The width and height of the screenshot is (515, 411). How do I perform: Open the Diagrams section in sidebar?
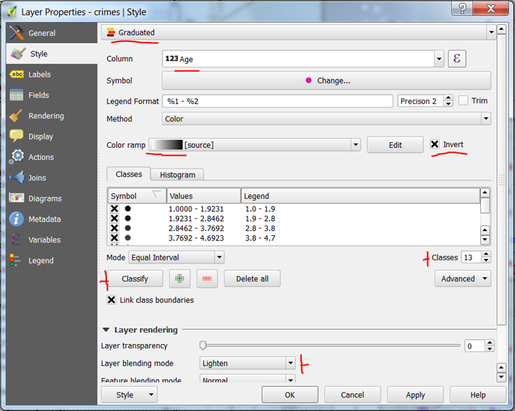(x=44, y=198)
